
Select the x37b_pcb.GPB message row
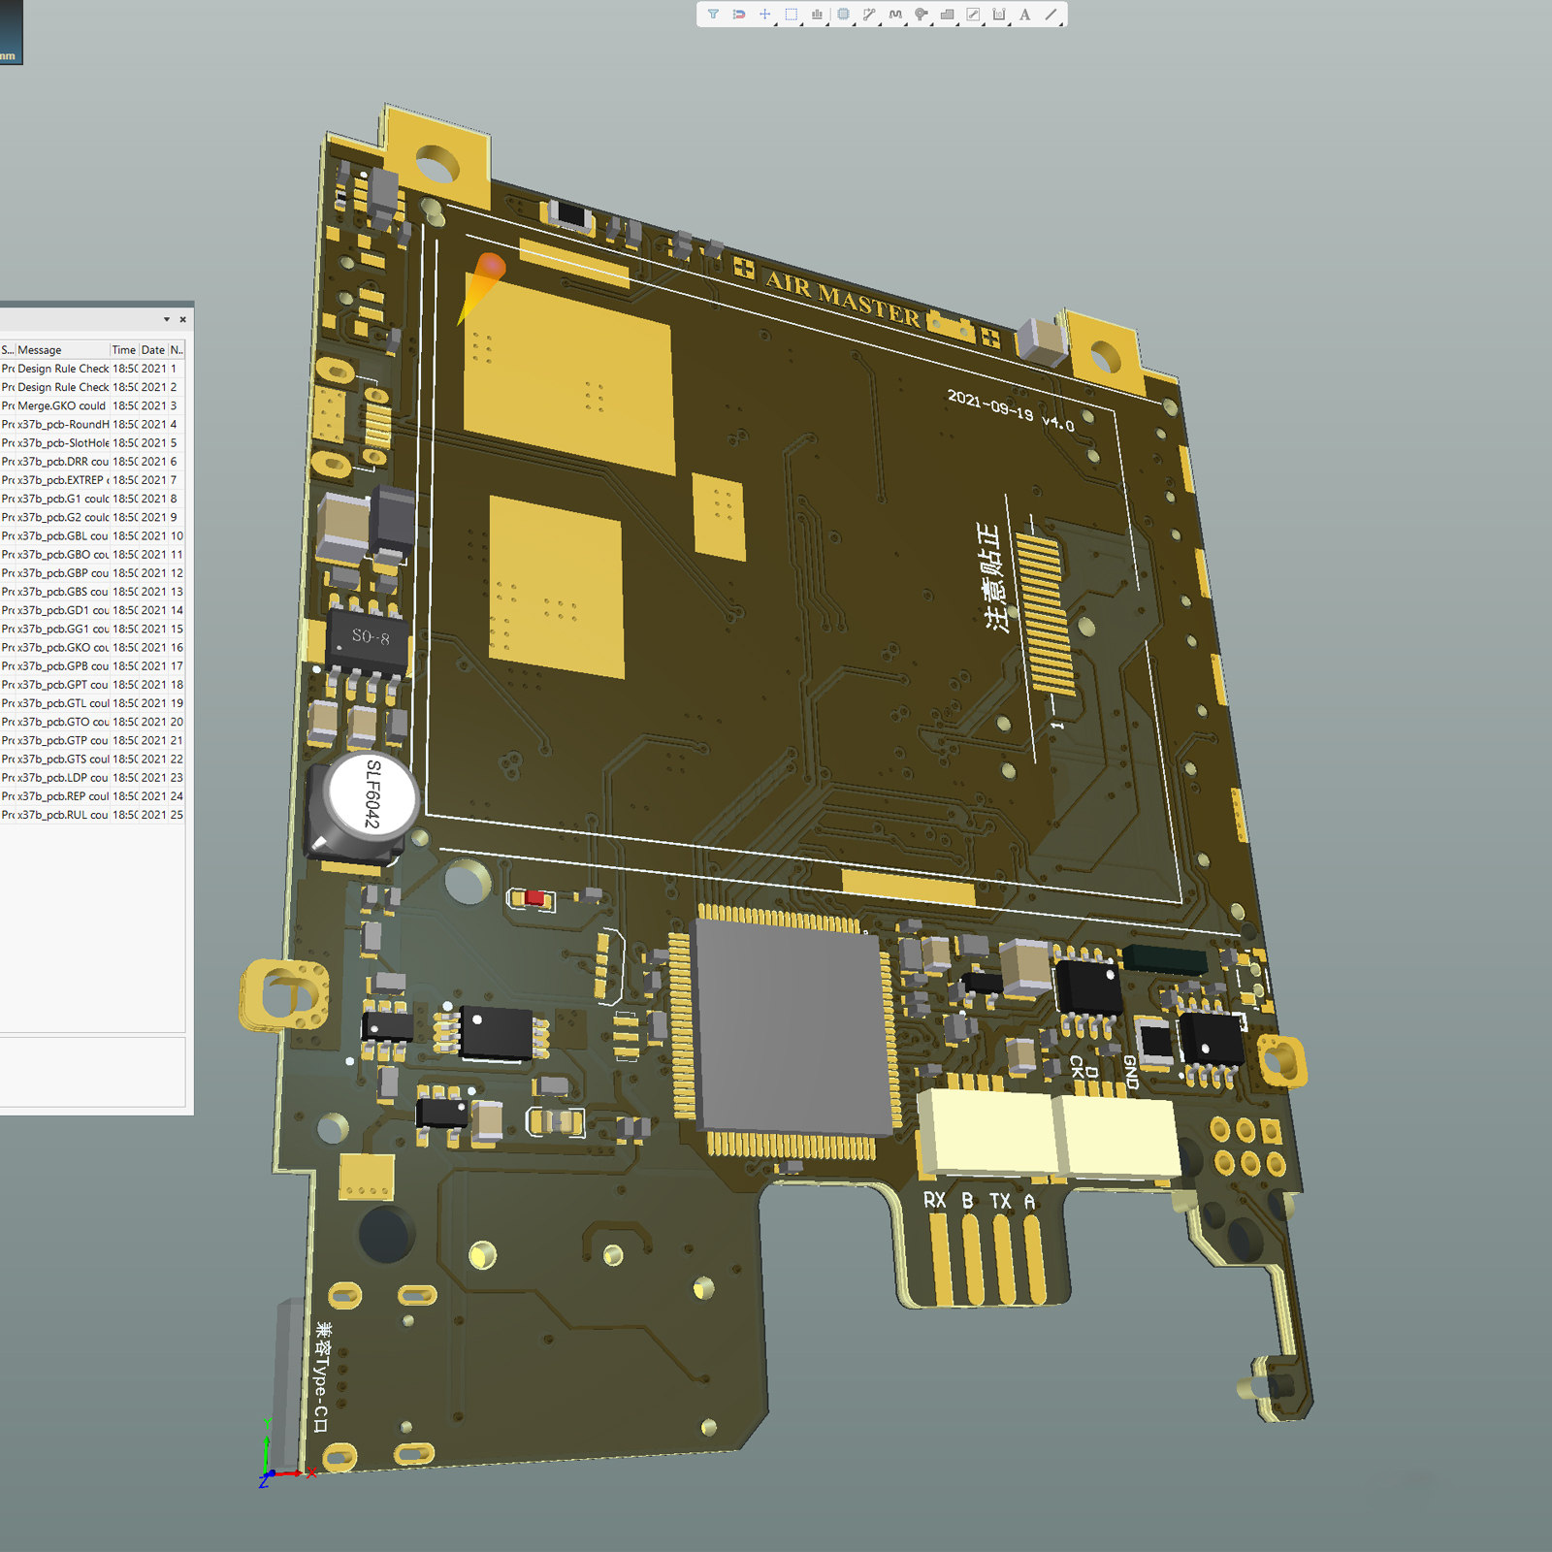[92, 666]
